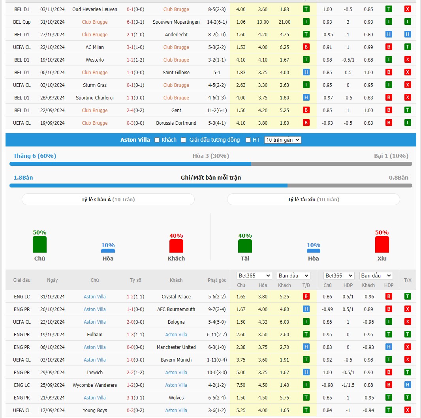This screenshot has width=421, height=418.
Task: Click green T over/under badge in Borussia Dortmund row
Action: 408,123
